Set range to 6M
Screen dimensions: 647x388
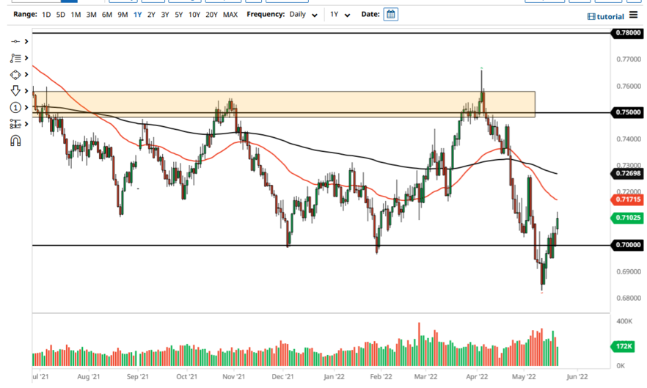pos(107,15)
